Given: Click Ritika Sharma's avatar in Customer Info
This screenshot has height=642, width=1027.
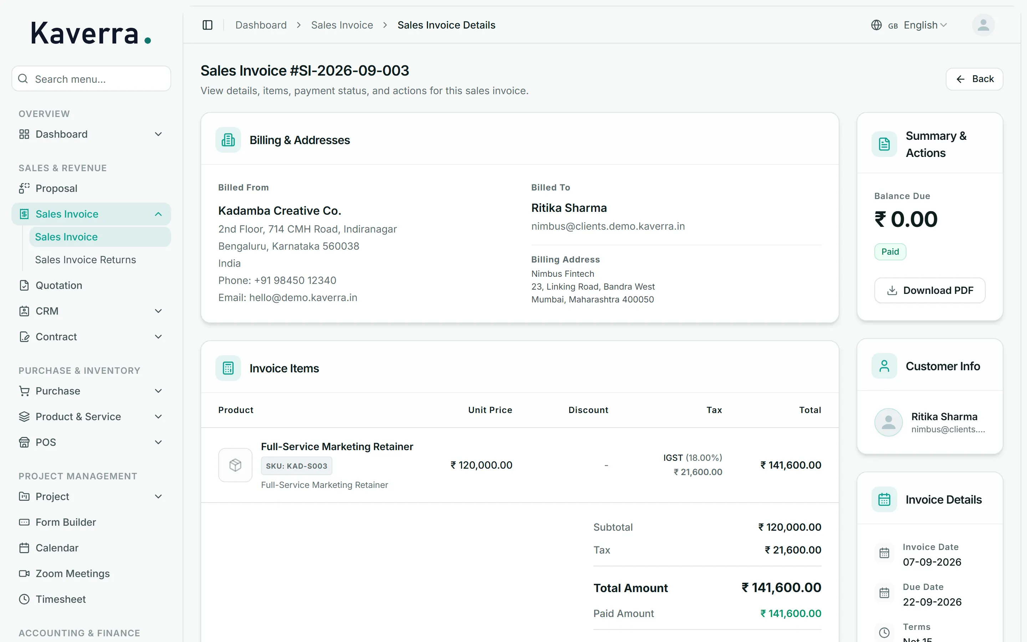Looking at the screenshot, I should point(888,422).
